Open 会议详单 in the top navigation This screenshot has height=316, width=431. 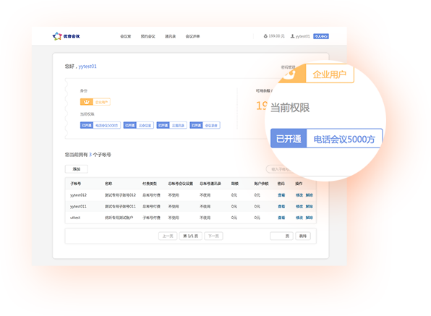192,36
